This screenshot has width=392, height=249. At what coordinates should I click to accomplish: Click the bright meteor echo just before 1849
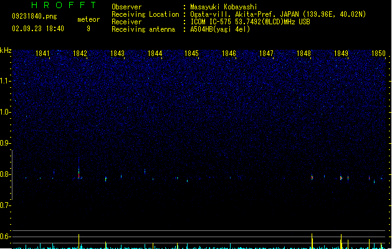341,178
